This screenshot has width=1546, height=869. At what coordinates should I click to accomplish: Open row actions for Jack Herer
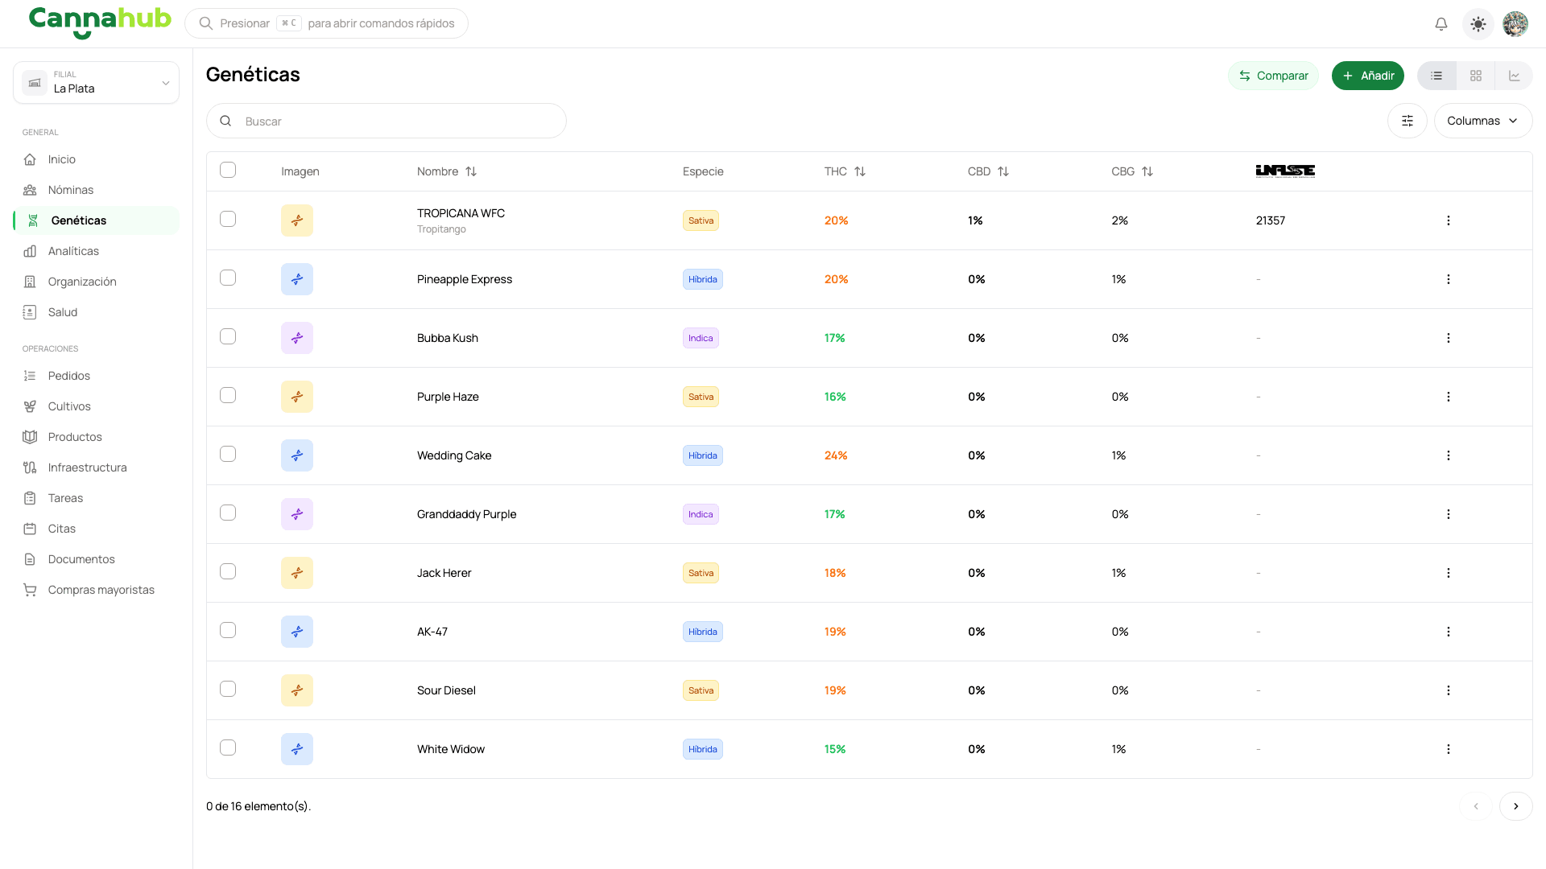[1449, 573]
